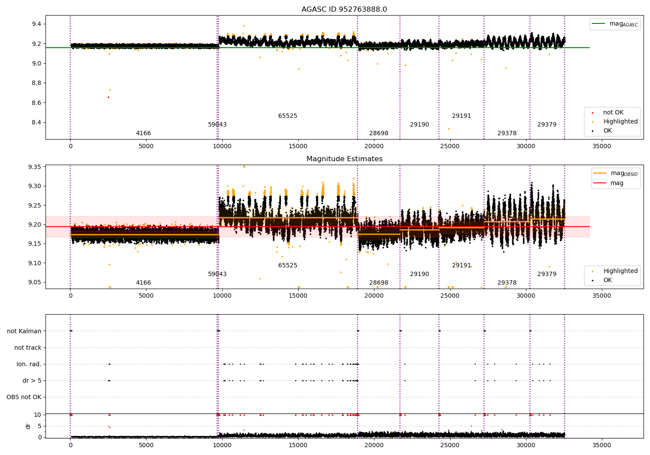Click obsid label 29190 in the top plot
The width and height of the screenshot is (650, 455).
click(419, 125)
